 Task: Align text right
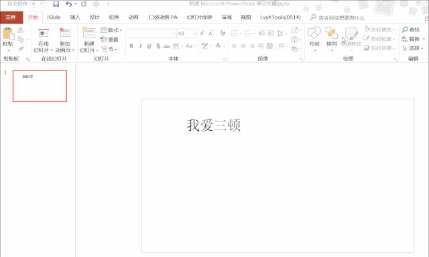point(252,46)
